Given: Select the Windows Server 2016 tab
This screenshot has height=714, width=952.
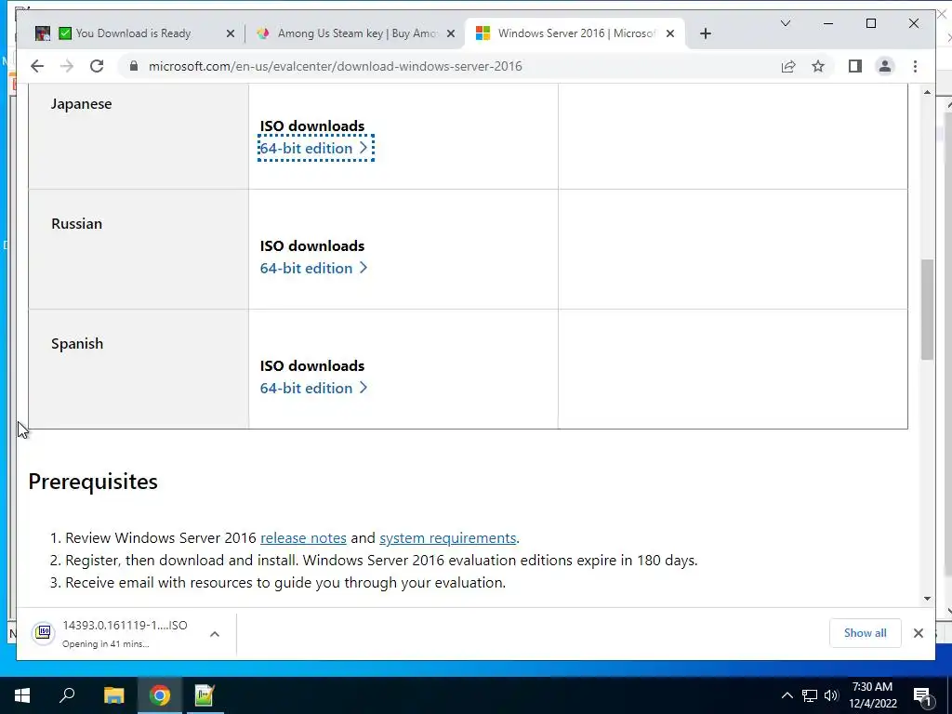Looking at the screenshot, I should tap(575, 33).
